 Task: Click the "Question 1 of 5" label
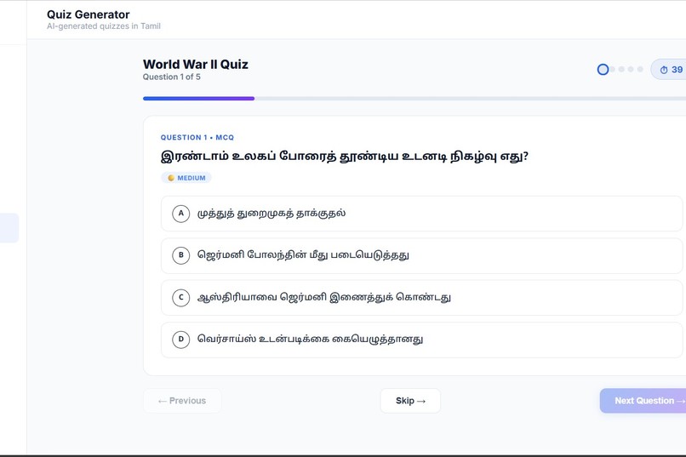click(x=172, y=77)
